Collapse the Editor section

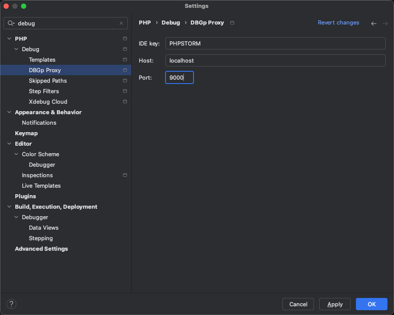(x=9, y=143)
